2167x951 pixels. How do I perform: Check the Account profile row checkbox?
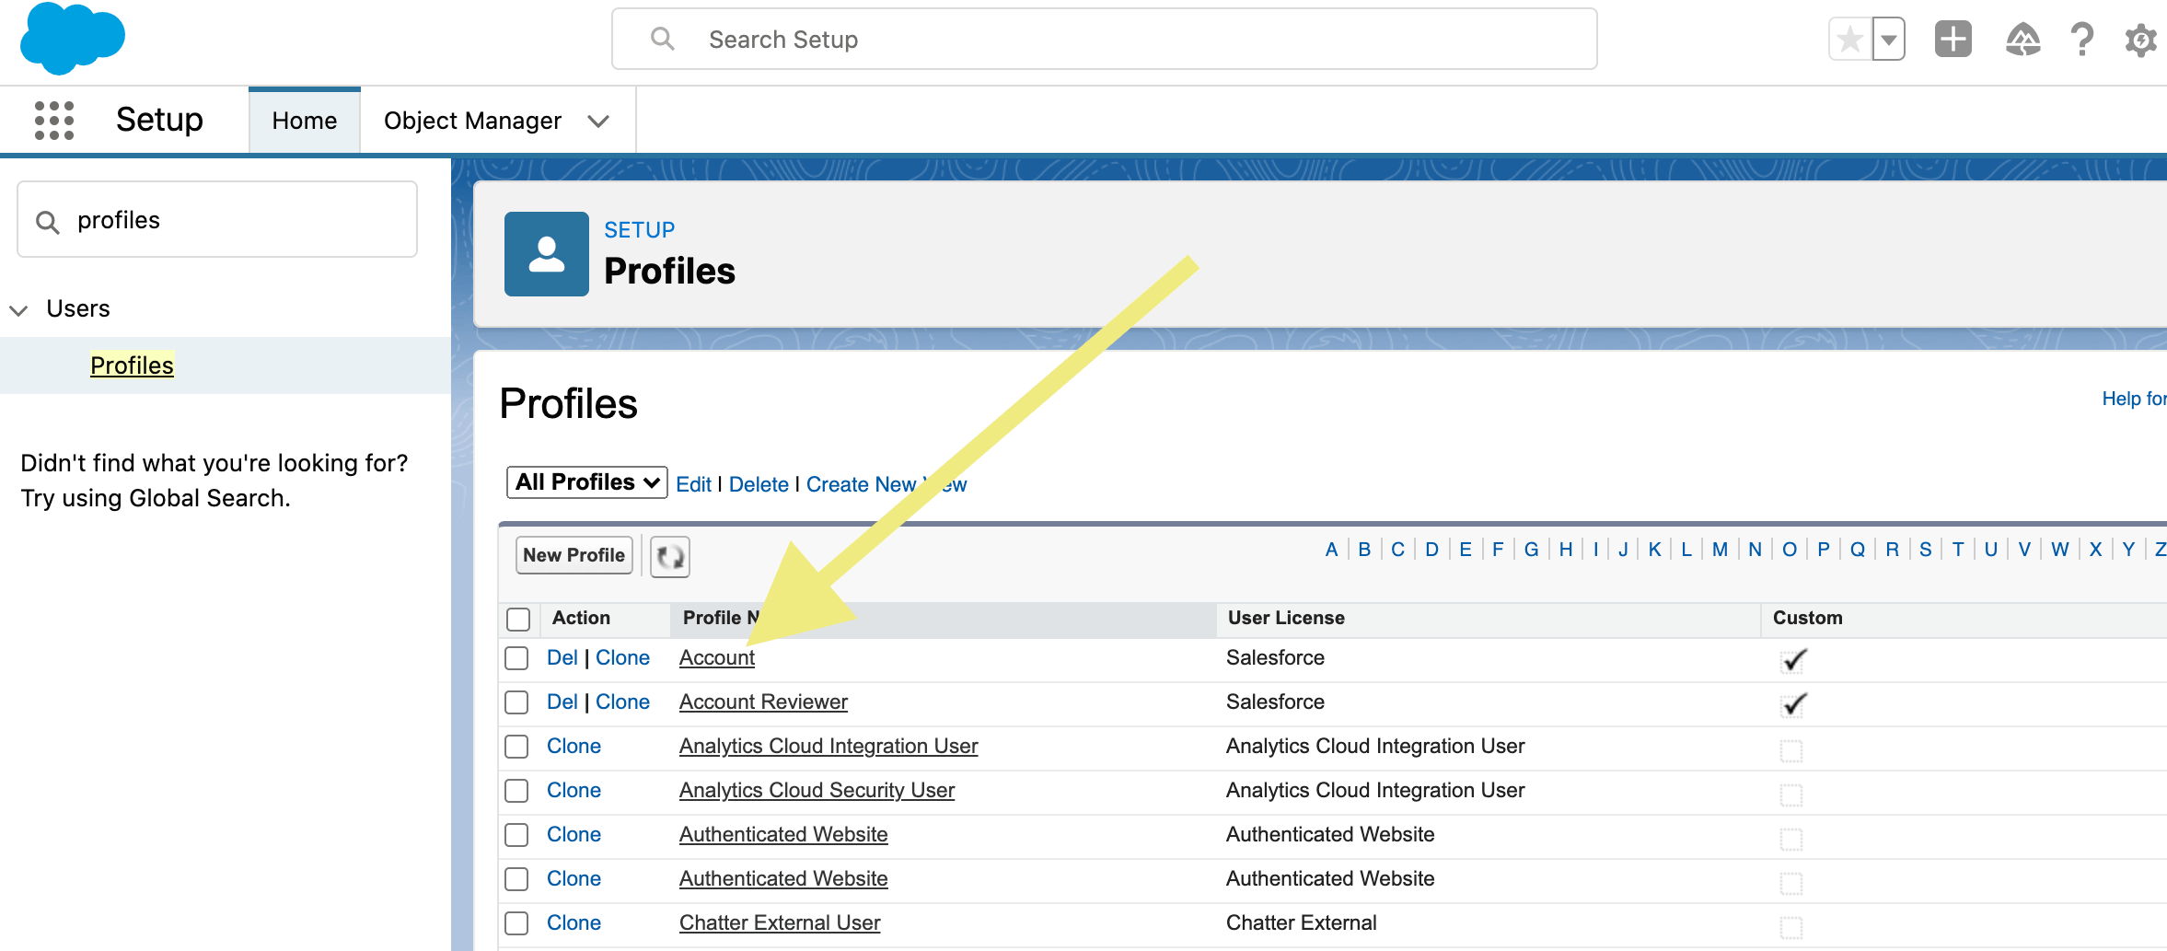point(517,657)
